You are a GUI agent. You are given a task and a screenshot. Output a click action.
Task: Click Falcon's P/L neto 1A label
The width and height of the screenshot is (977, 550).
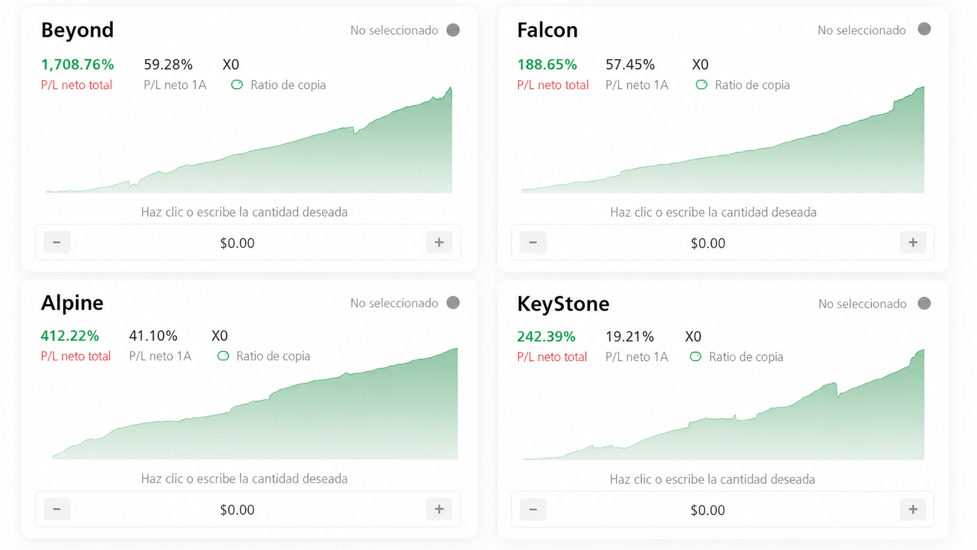[x=637, y=85]
